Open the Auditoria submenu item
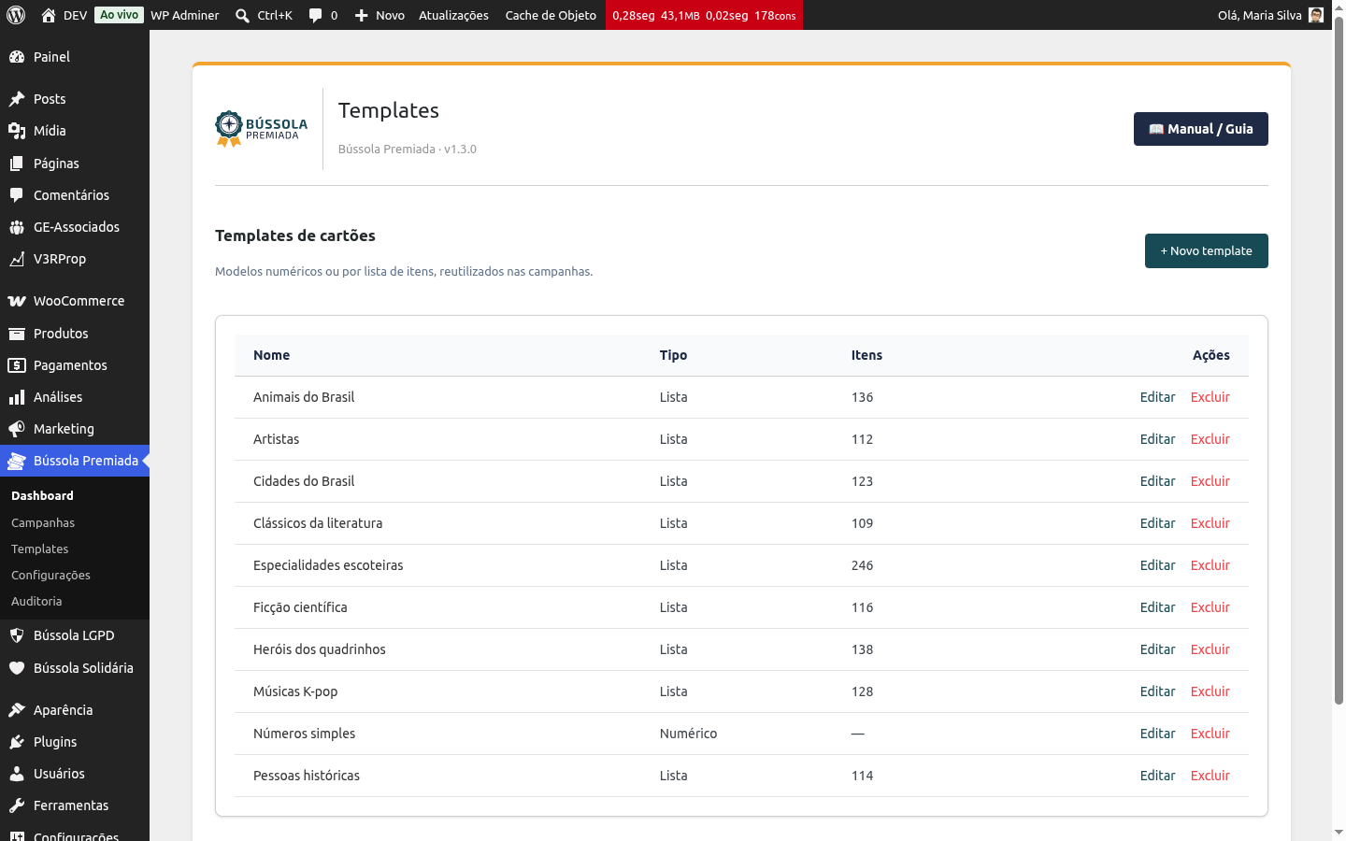The image size is (1346, 841). [36, 602]
